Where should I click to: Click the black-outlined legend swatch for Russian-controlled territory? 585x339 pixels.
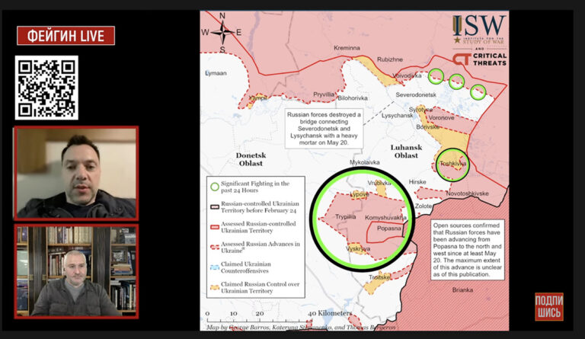pyautogui.click(x=213, y=206)
